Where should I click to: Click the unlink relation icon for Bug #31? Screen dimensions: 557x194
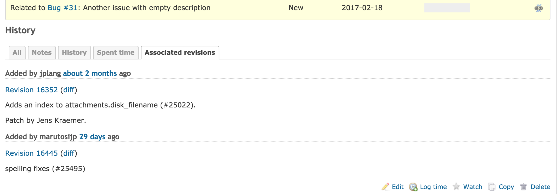538,8
